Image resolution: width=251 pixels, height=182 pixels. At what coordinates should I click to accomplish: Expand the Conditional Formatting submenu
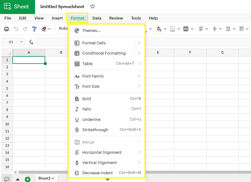pos(104,53)
